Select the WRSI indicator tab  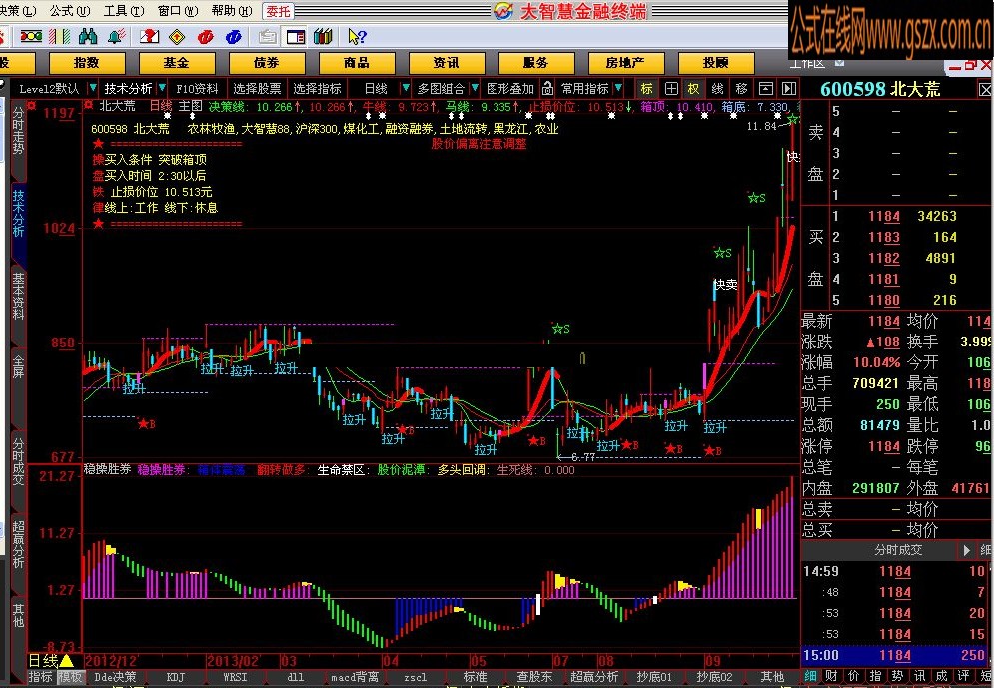(x=235, y=677)
